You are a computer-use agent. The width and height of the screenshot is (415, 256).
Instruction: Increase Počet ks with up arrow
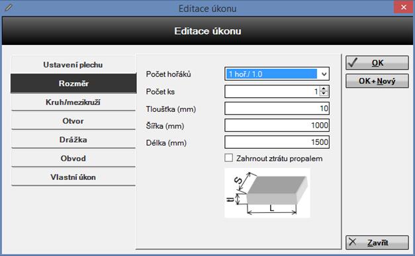(x=324, y=89)
